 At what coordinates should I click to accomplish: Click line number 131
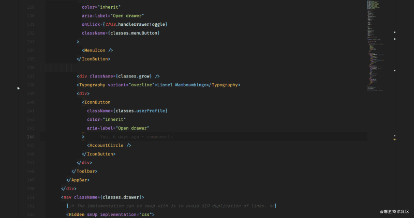31,24
